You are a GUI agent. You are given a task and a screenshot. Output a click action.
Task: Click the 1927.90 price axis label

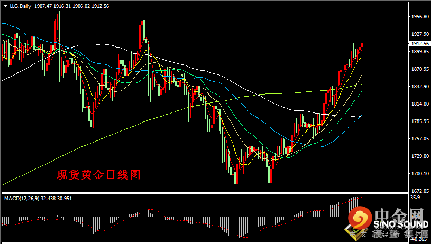pyautogui.click(x=420, y=34)
